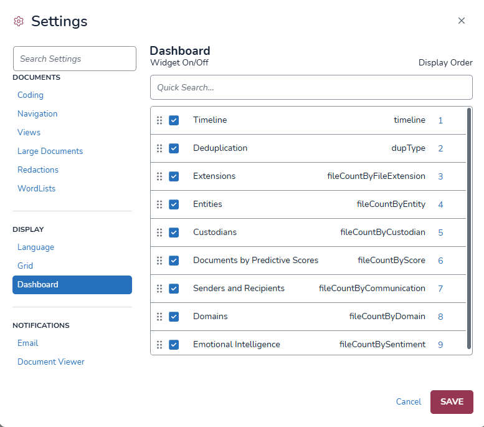Click the drag handle for Timeline row

(159, 120)
